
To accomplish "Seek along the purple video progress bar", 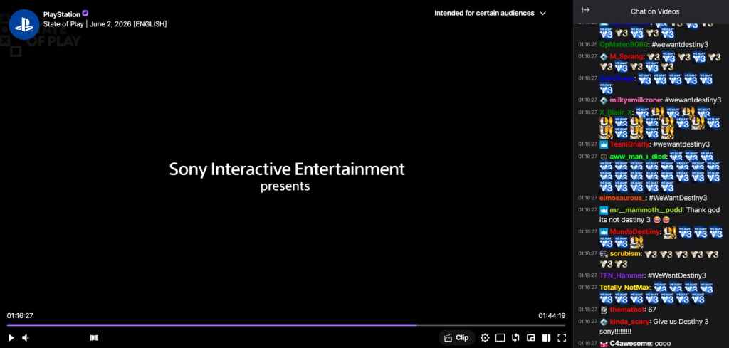I will pos(286,325).
